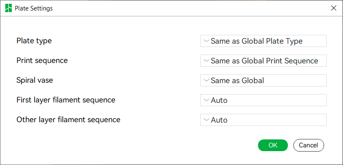Click the First layer filament sequence label
343x165 pixels.
pos(66,100)
